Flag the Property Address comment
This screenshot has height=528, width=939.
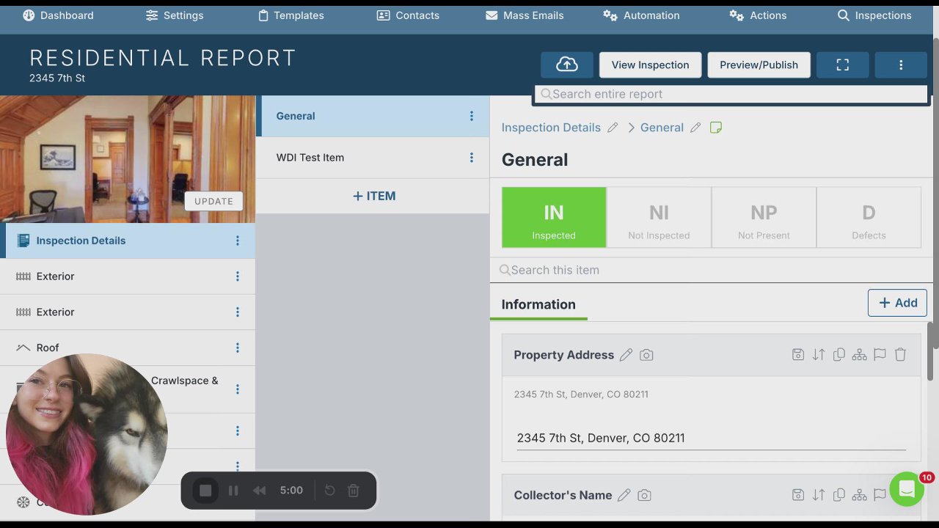click(x=880, y=355)
